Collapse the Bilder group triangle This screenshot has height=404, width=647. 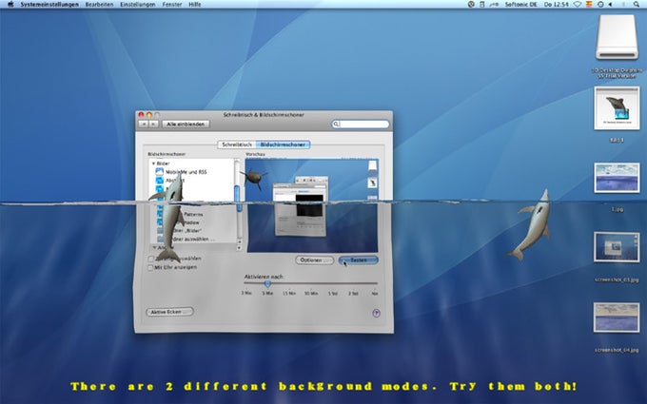153,164
